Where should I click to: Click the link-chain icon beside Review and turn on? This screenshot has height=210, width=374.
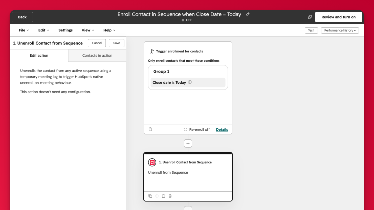click(310, 17)
